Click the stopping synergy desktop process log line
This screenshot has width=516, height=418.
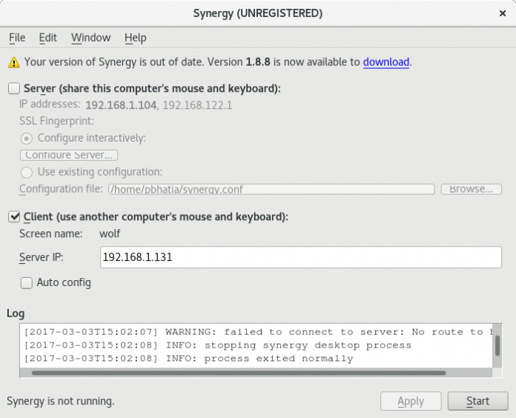[217, 345]
